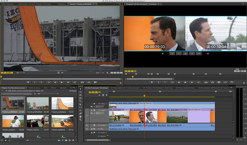The width and height of the screenshot is (247, 145).
Task: Pick the Selection arrow tool
Action: tap(81, 90)
